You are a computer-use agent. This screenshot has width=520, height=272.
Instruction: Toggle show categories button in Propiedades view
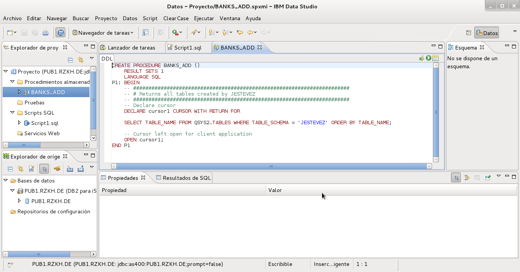coord(456,178)
